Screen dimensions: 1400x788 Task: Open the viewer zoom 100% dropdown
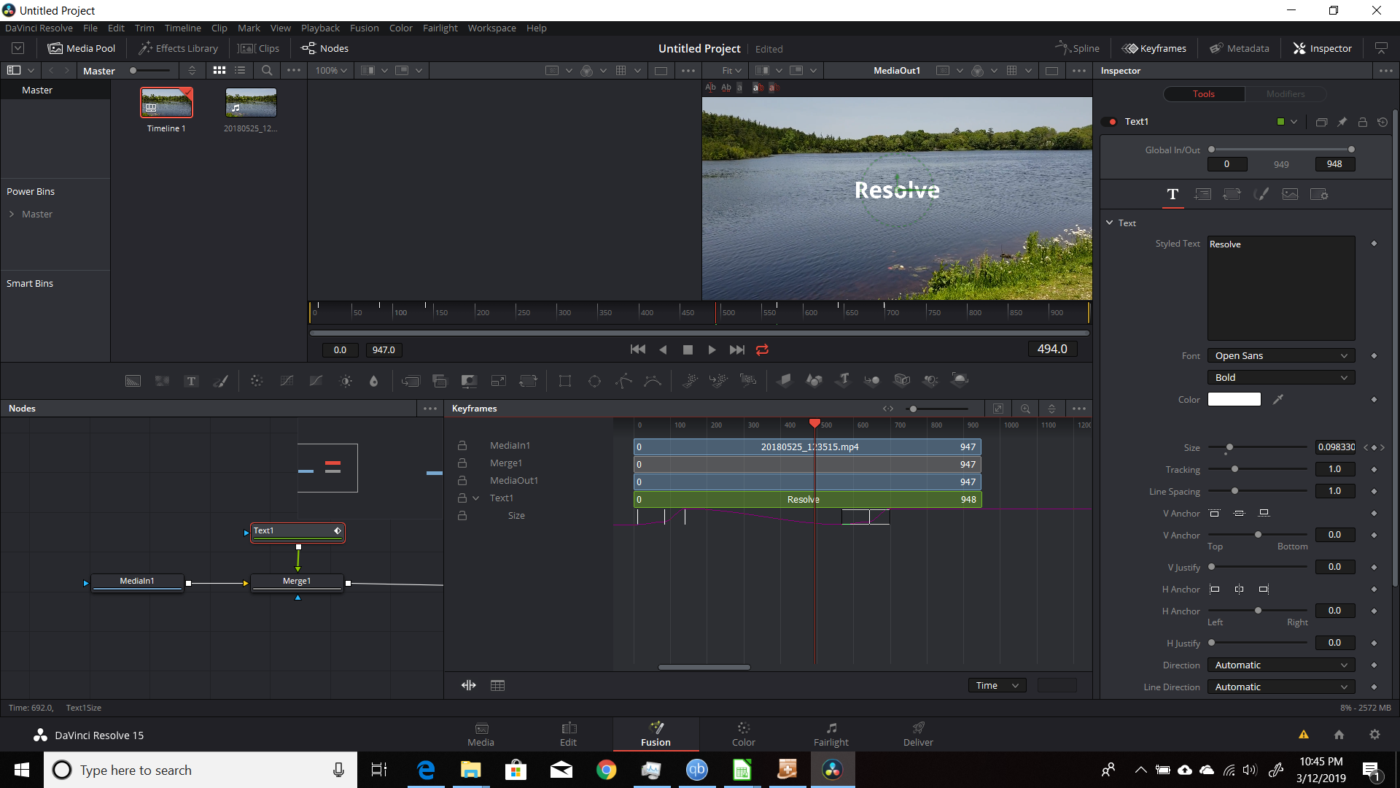(331, 71)
